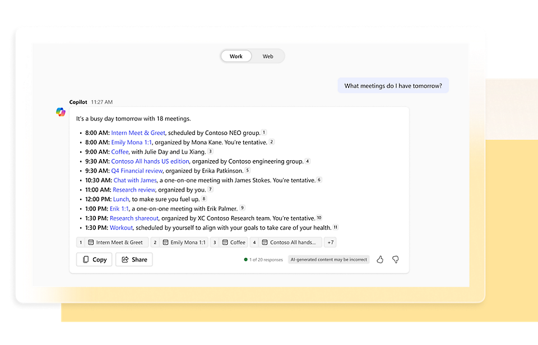
Task: Click the user message What meetings do I have tomorrow?
Action: pos(393,86)
